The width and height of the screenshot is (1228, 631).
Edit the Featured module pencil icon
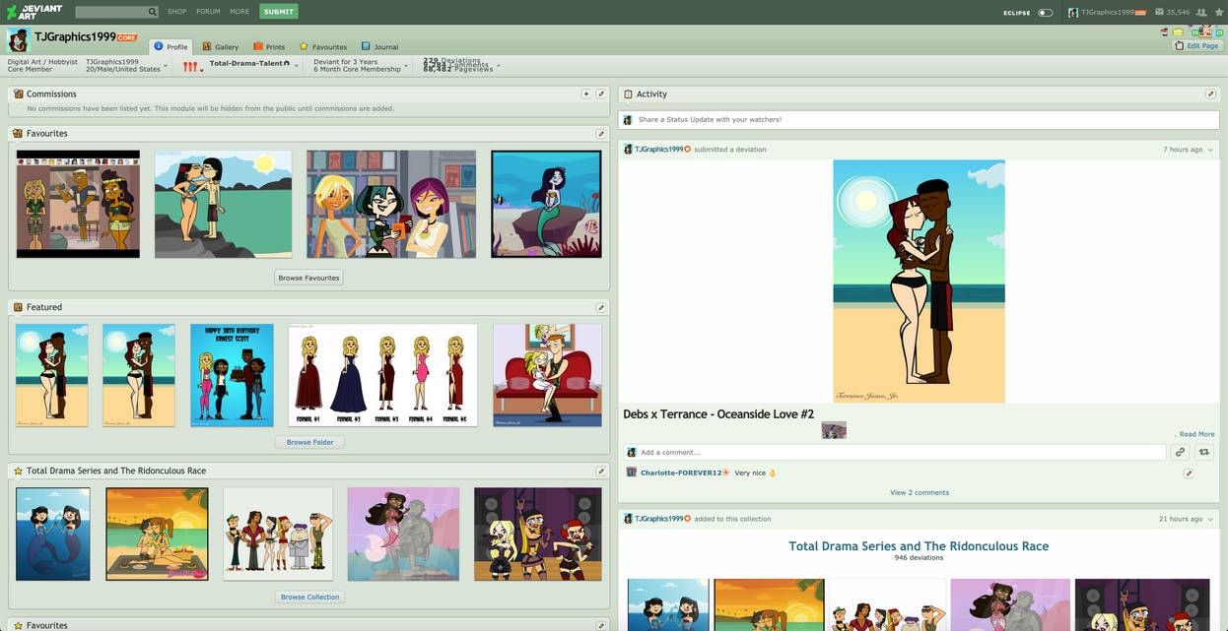click(x=601, y=308)
